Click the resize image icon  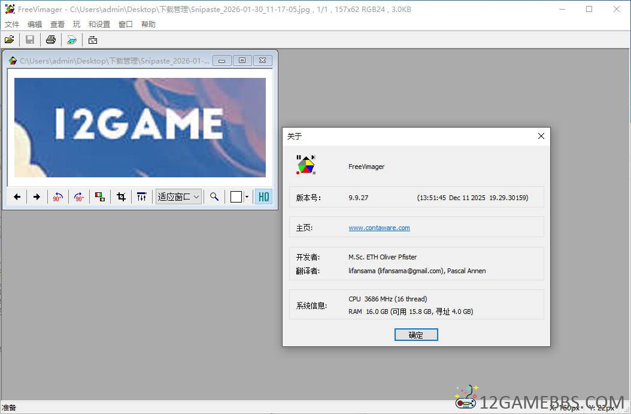(x=100, y=197)
